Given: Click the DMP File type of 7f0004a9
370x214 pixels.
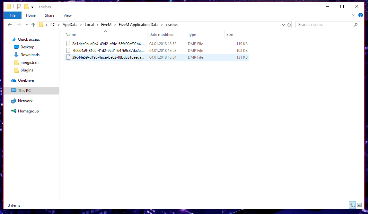Looking at the screenshot, I should point(195,51).
